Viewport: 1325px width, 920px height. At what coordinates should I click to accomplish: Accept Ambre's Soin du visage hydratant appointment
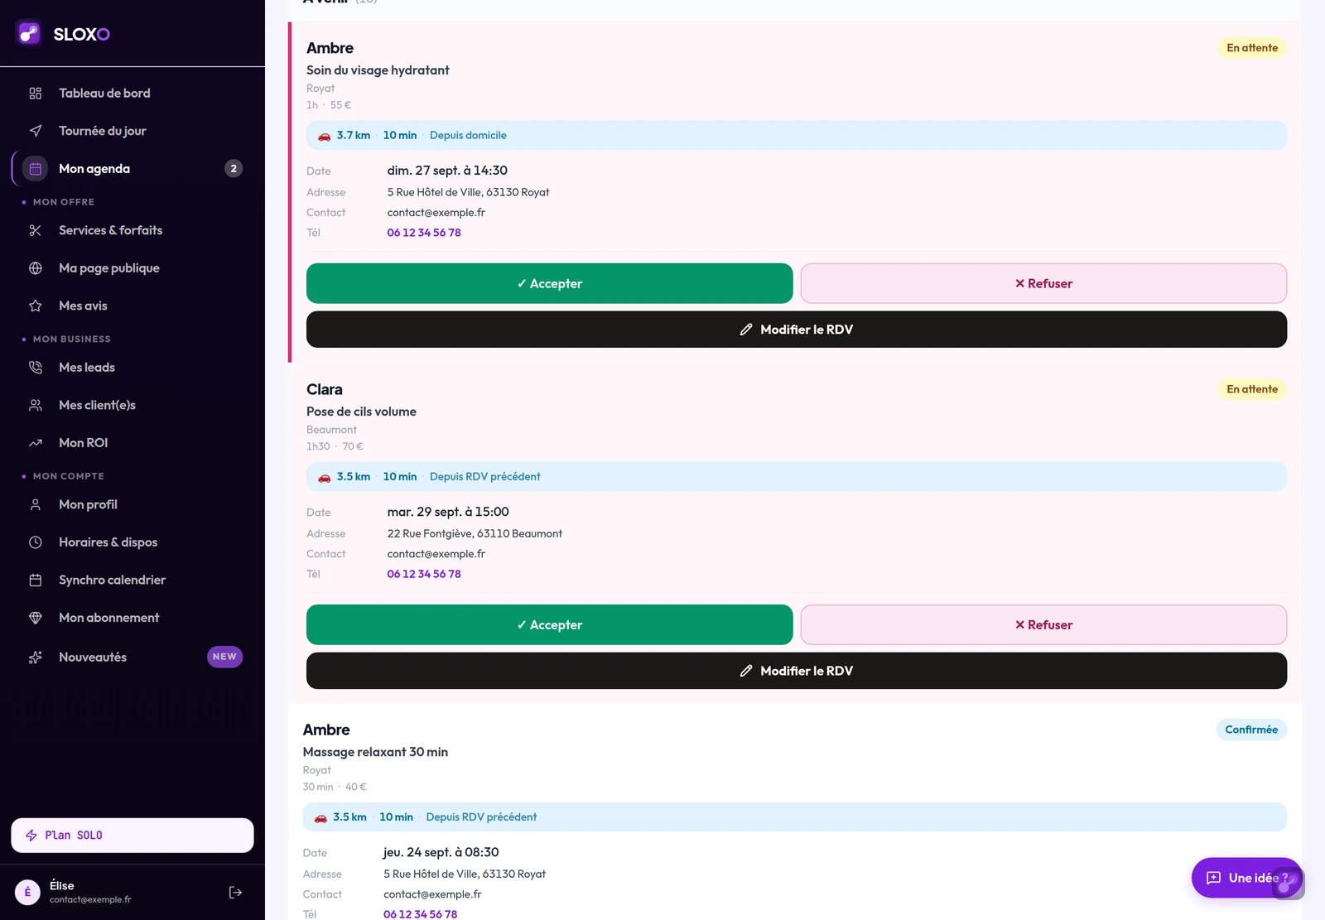tap(549, 283)
